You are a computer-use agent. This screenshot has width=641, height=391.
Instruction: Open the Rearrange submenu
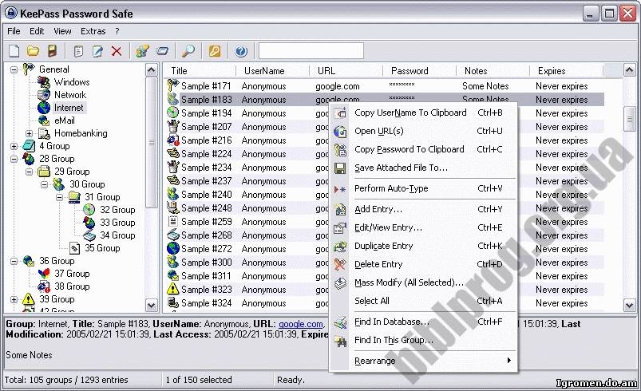[424, 361]
